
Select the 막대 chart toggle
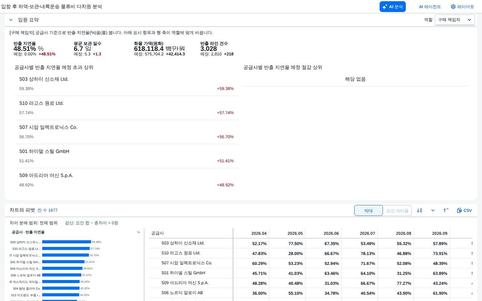[x=368, y=211]
